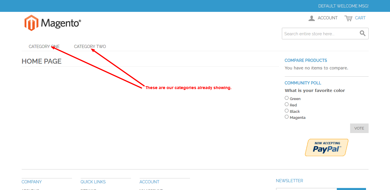Click the Community Poll heading
The height and width of the screenshot is (190, 390).
303,83
